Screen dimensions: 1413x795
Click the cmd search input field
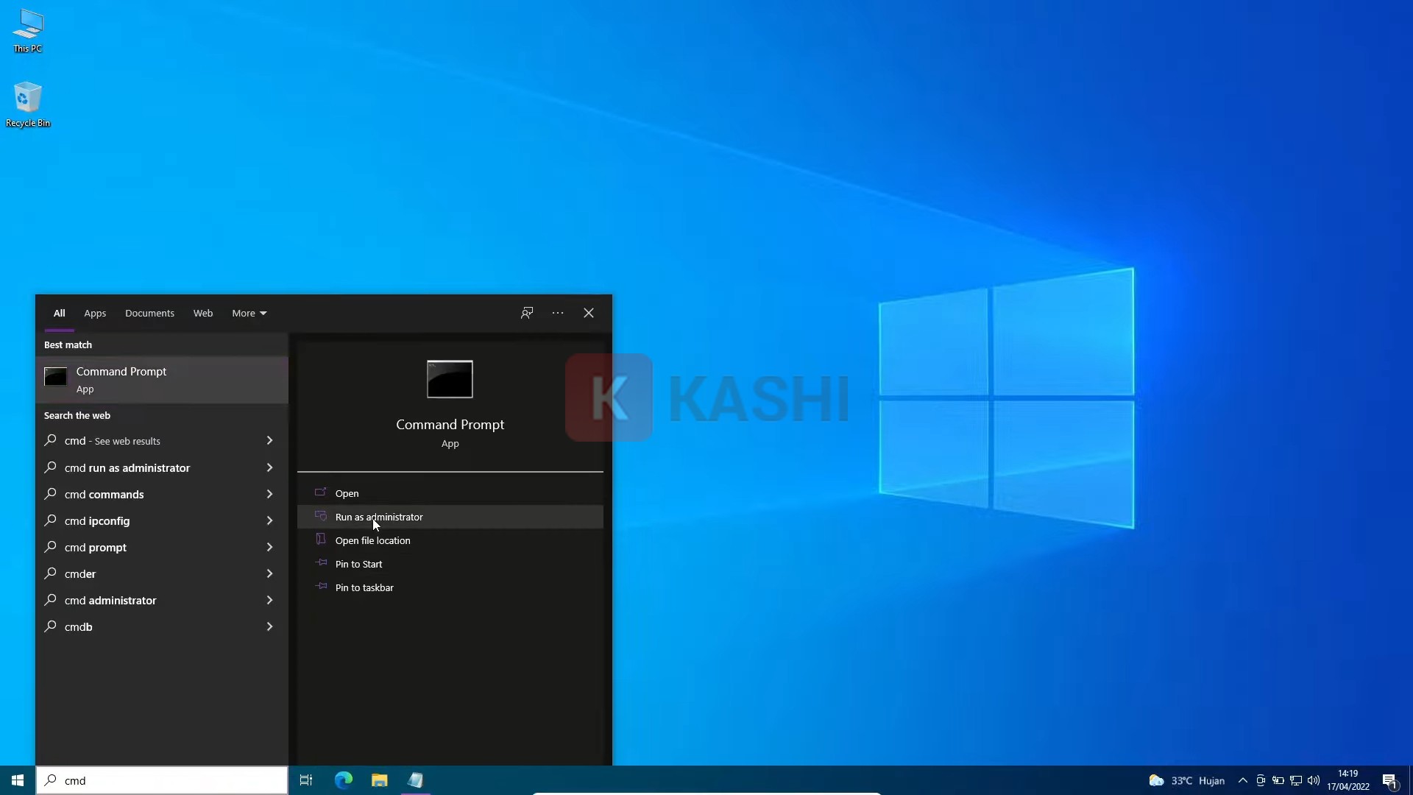[162, 780]
